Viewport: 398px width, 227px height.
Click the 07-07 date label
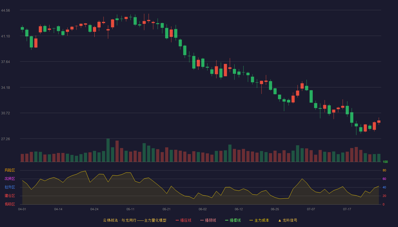(311, 209)
